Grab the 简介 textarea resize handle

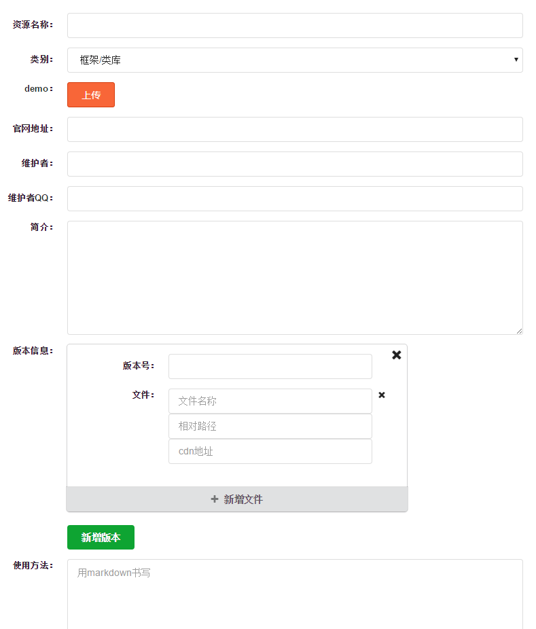point(519,331)
